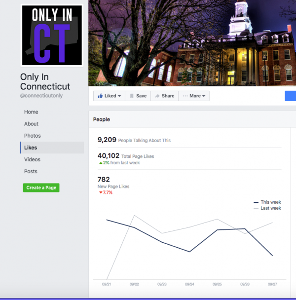Click the 40,102 Total Page Likes stat
Image resolution: width=296 pixels, height=300 pixels.
click(126, 156)
